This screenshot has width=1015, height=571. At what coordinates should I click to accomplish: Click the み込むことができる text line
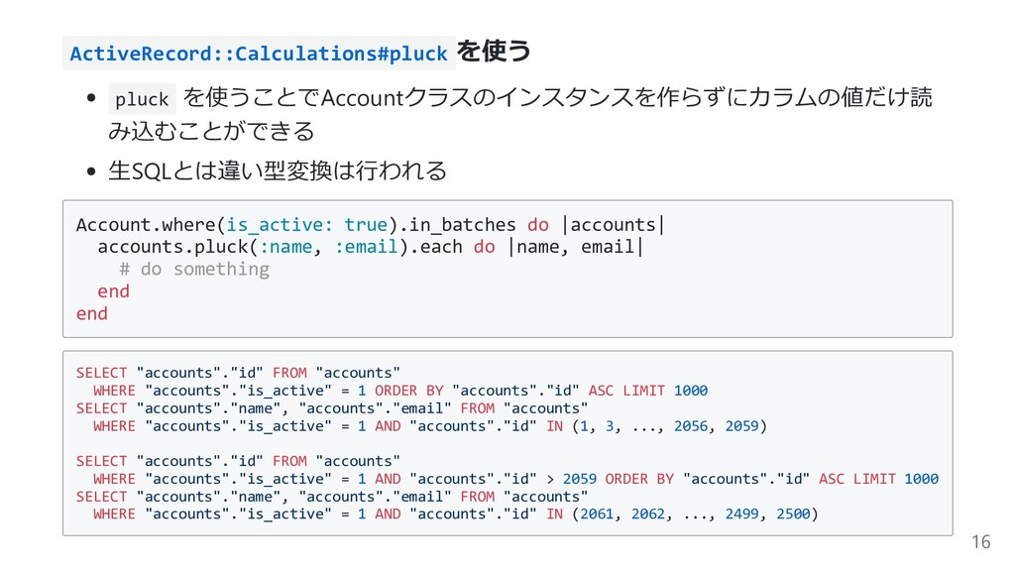coord(211,132)
